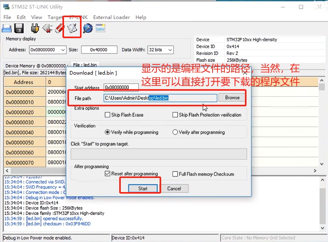328x242 pixels.
Task: Select address row 0x00000000
Action: (x=25, y=92)
